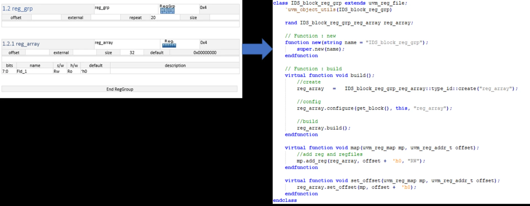The width and height of the screenshot is (530, 206).
Task: Click the empty offset field of reg_grp
Action: click(x=46, y=18)
